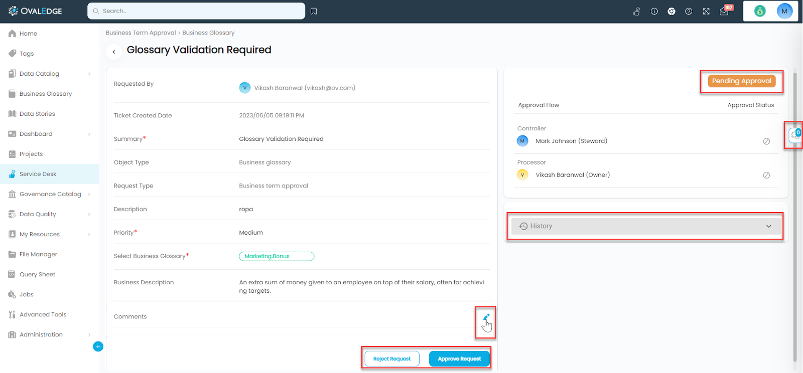Click the bookmark icon beside search

click(314, 11)
